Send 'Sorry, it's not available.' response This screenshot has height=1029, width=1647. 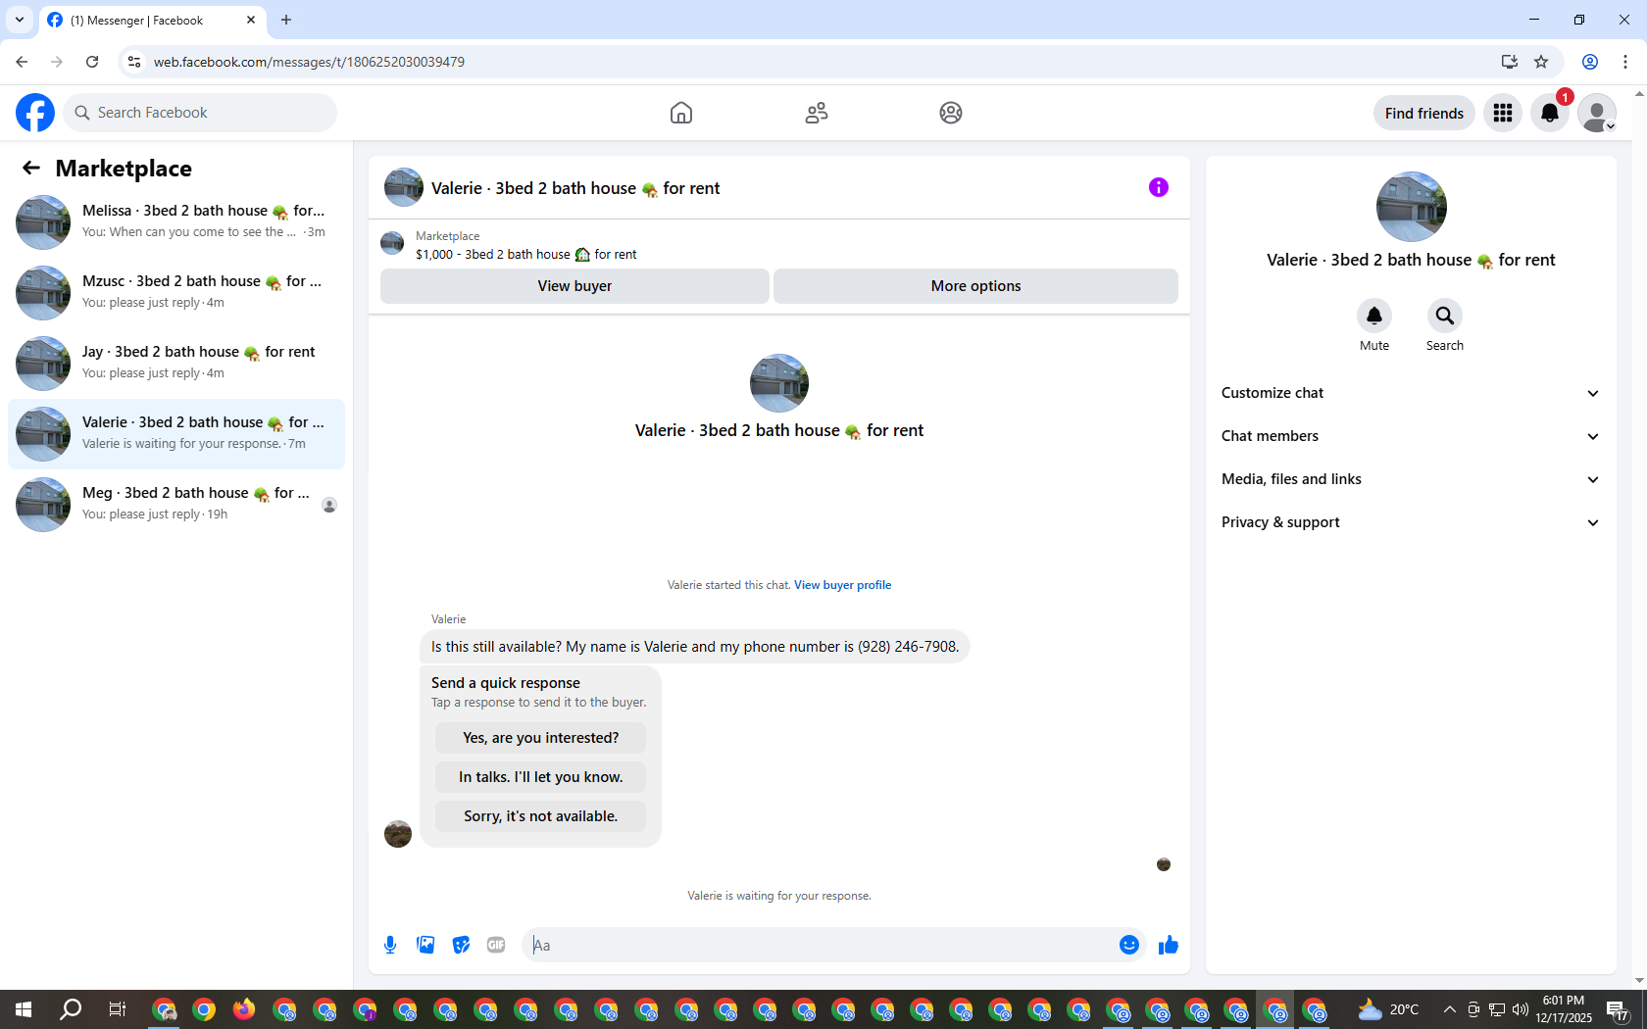click(540, 816)
